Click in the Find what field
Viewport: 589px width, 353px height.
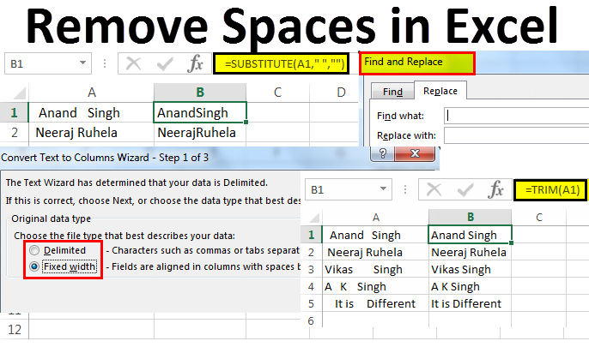pos(517,116)
